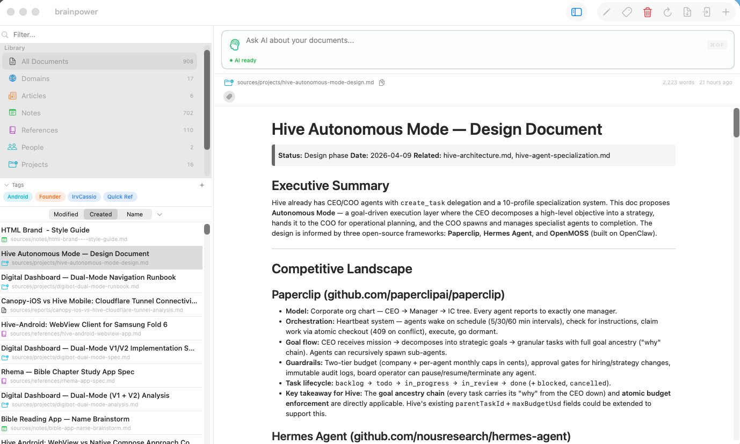Click the AI brain icon
The width and height of the screenshot is (740, 444).
point(235,45)
